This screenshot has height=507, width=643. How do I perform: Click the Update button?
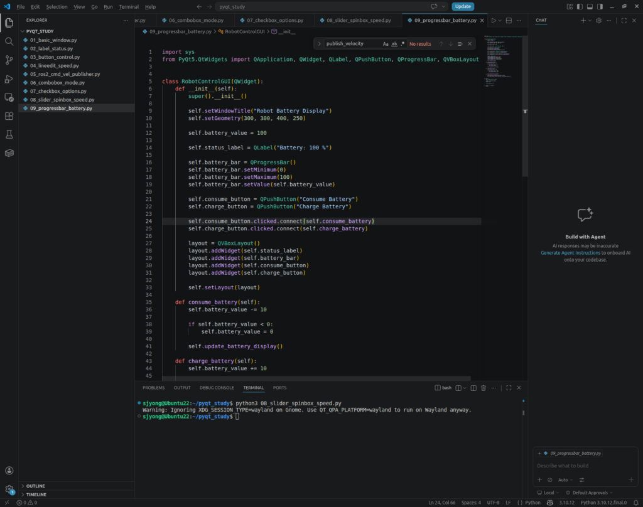click(x=463, y=6)
